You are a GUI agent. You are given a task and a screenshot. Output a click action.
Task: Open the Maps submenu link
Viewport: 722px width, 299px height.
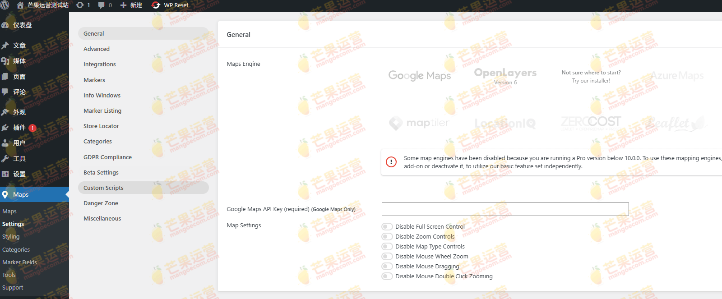pyautogui.click(x=9, y=211)
